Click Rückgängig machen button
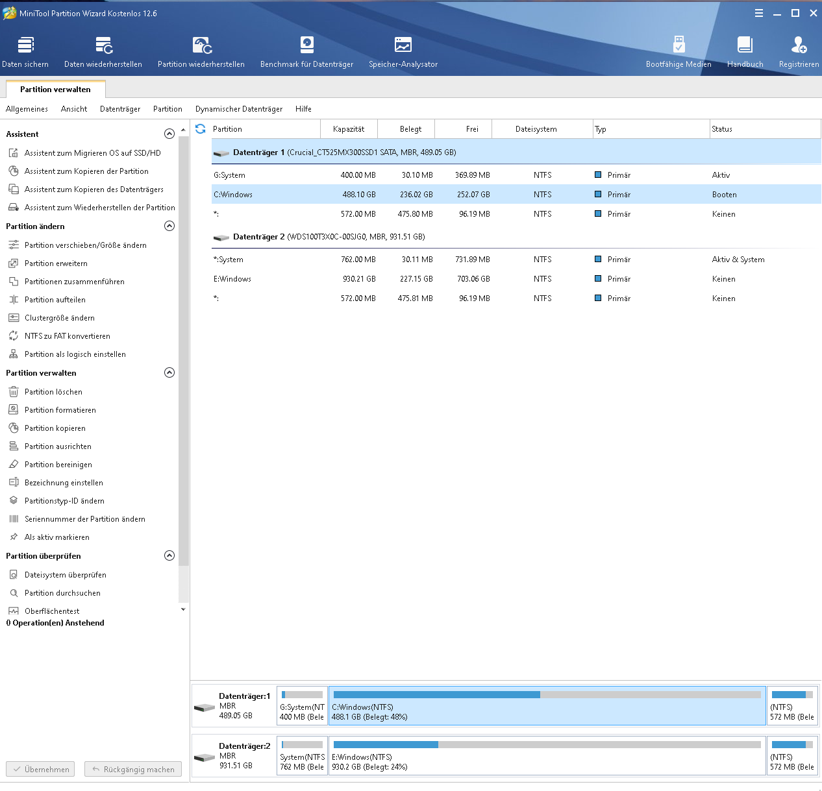 pos(133,769)
